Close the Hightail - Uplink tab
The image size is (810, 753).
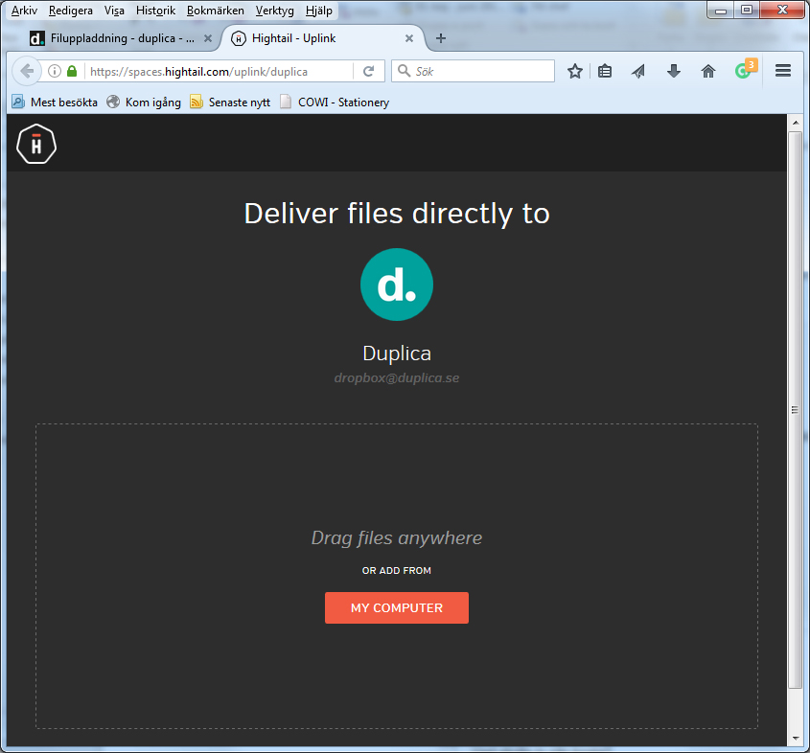pos(409,38)
